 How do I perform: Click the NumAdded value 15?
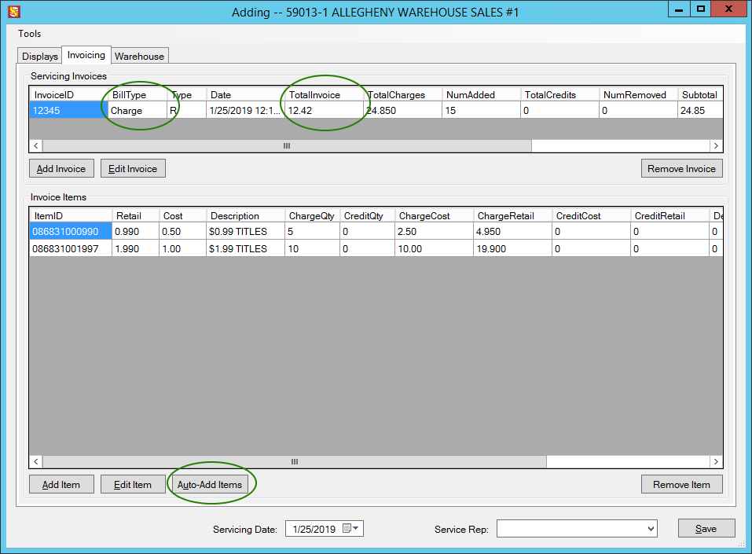(x=482, y=110)
